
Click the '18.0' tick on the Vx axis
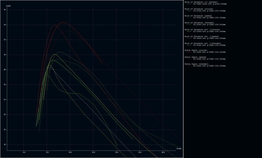tap(163, 152)
